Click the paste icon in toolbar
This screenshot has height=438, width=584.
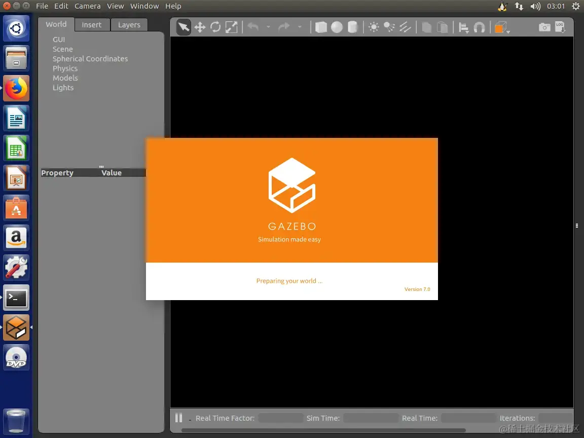tap(442, 27)
